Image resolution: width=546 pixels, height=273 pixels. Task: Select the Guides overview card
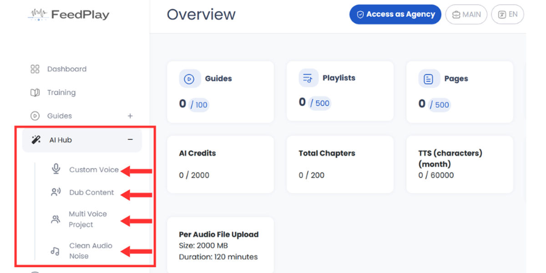point(220,92)
